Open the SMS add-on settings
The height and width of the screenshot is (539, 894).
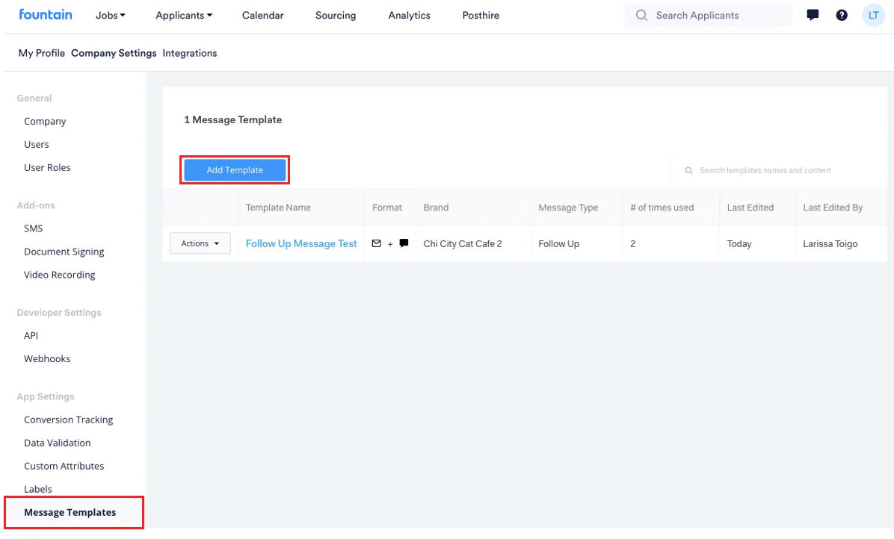pos(33,228)
